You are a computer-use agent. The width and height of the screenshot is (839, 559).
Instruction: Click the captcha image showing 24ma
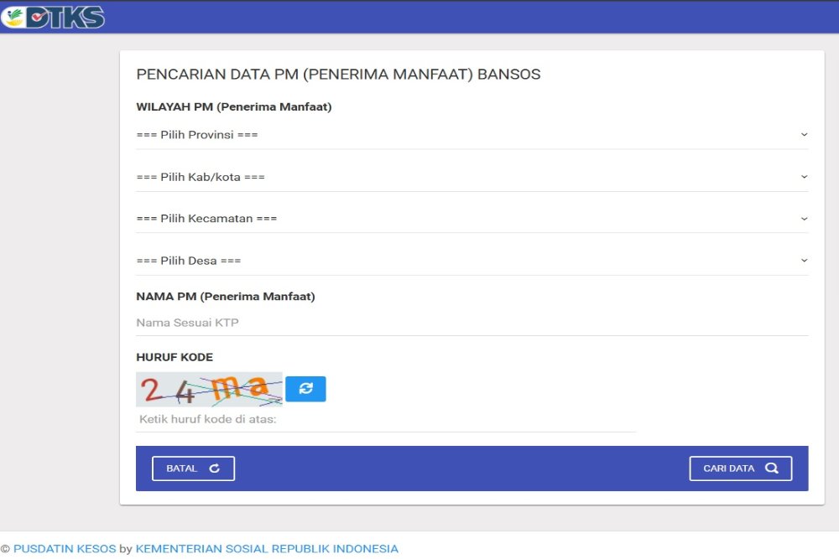(209, 388)
